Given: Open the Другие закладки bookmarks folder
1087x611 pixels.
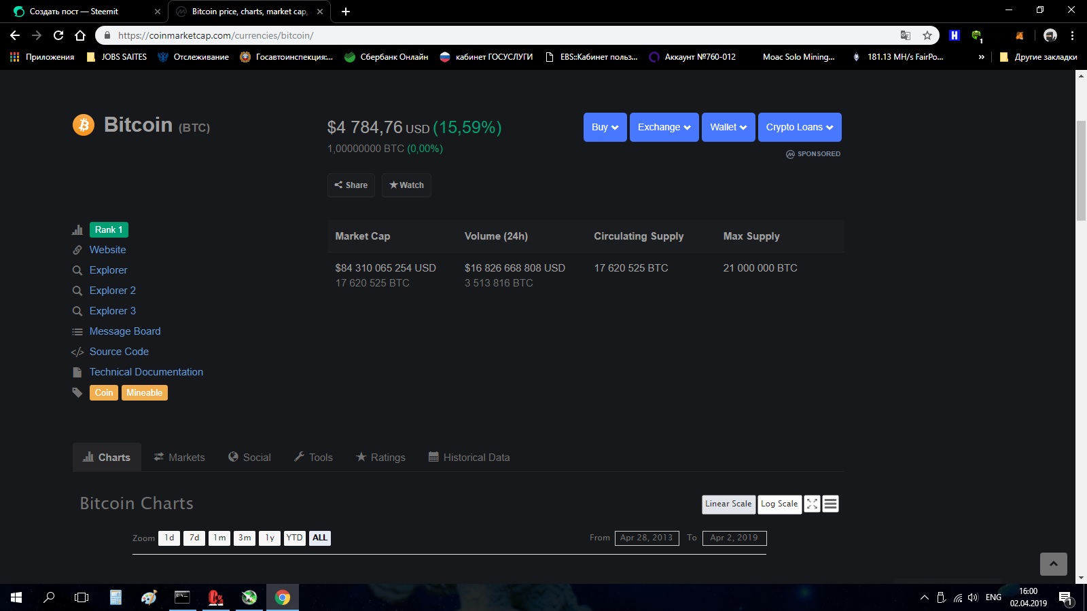Looking at the screenshot, I should (1038, 57).
